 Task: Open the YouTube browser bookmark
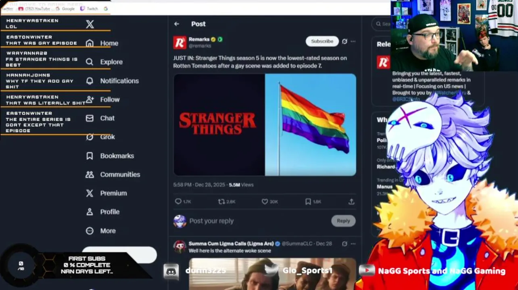[33, 8]
